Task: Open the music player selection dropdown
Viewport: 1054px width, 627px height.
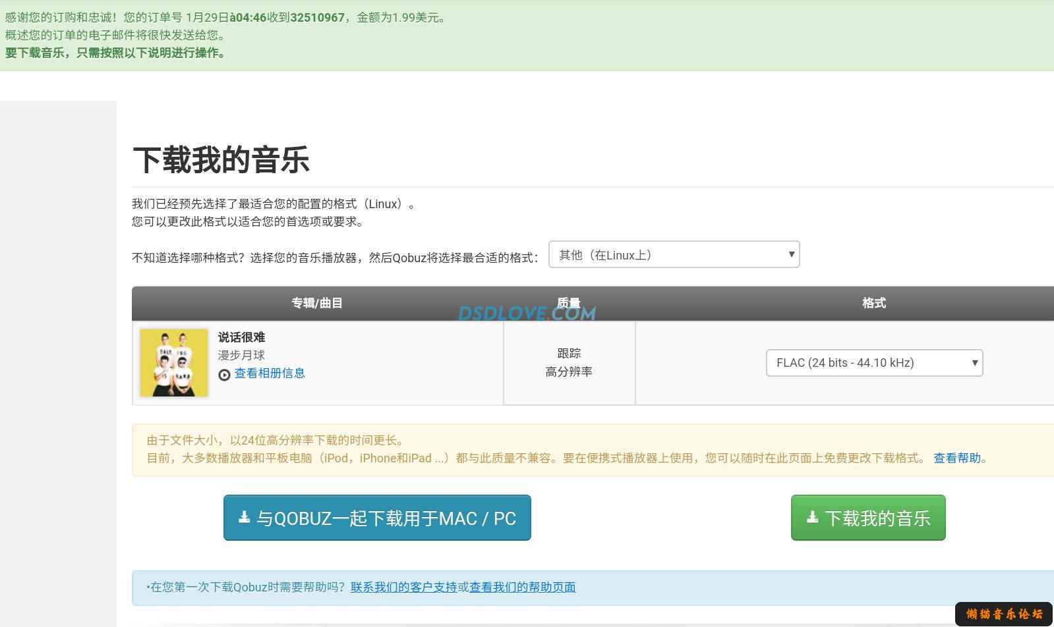Action: (674, 255)
